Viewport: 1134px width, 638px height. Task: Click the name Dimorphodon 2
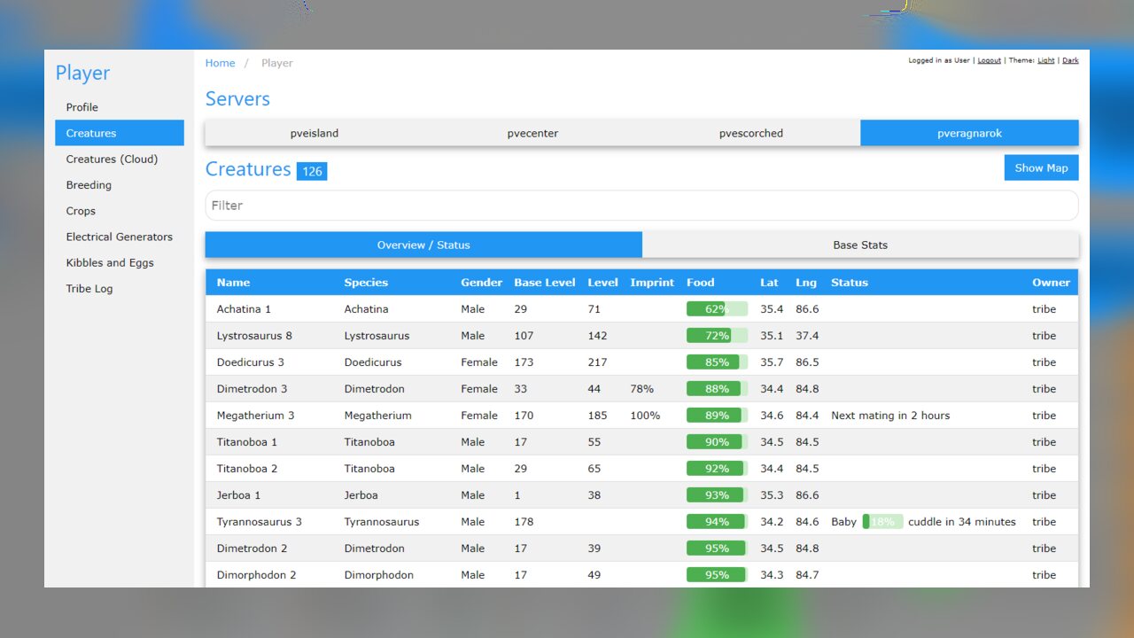pos(257,575)
